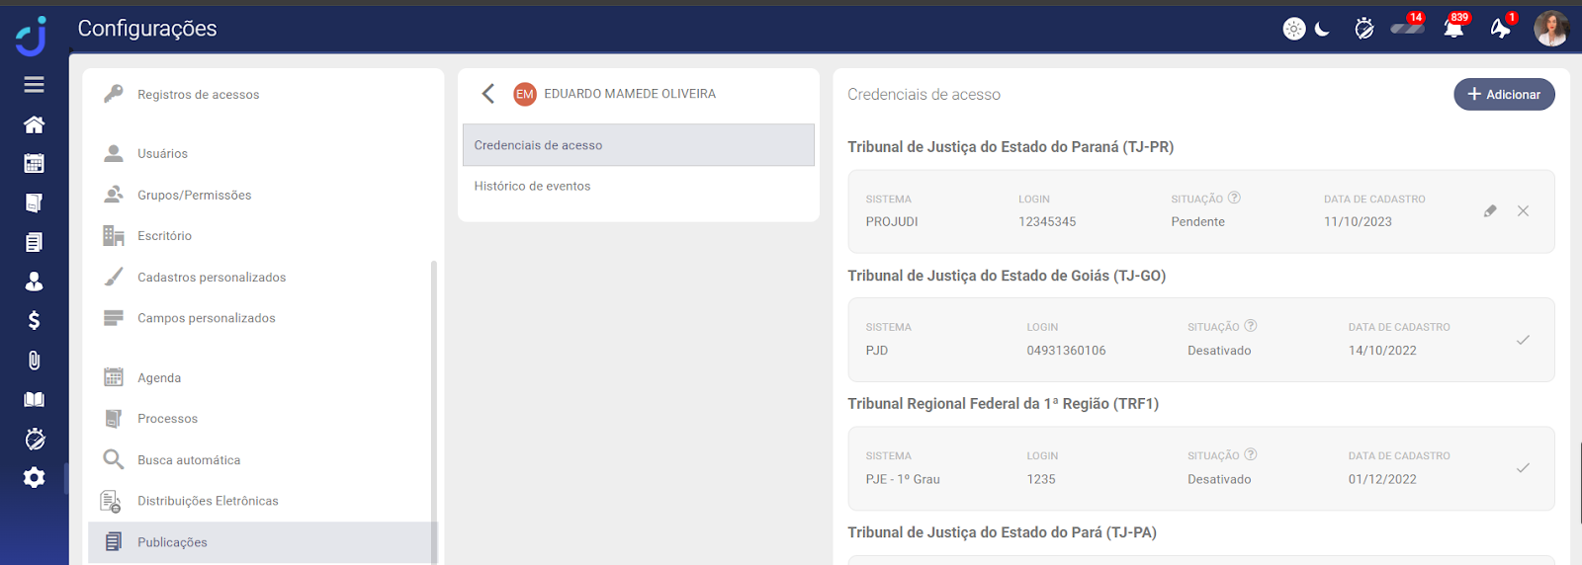The height and width of the screenshot is (565, 1582).
Task: Activate the PJE 1º Grau credential checkmark
Action: pos(1523,468)
